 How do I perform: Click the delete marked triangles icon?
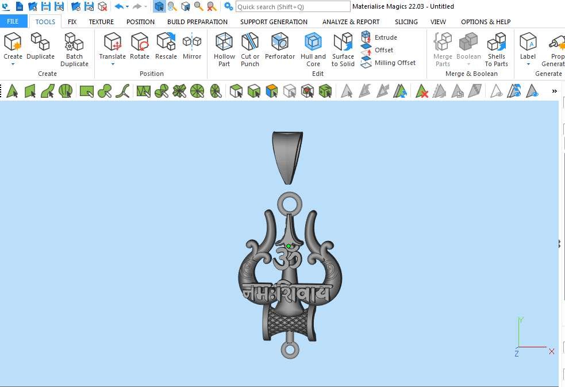422,91
